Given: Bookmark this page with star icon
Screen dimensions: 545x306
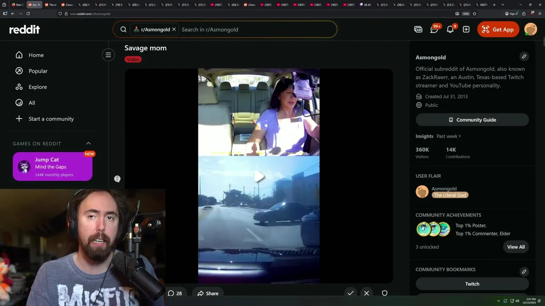Looking at the screenshot, I should tap(474, 14).
